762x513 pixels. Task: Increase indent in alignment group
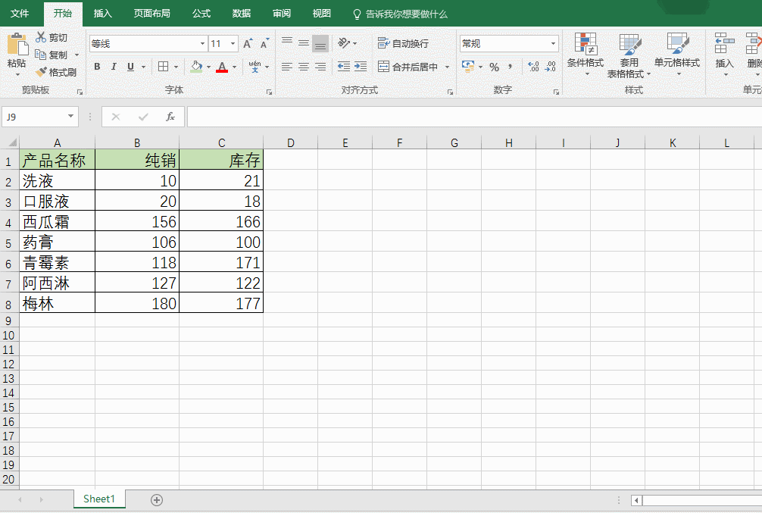click(361, 67)
